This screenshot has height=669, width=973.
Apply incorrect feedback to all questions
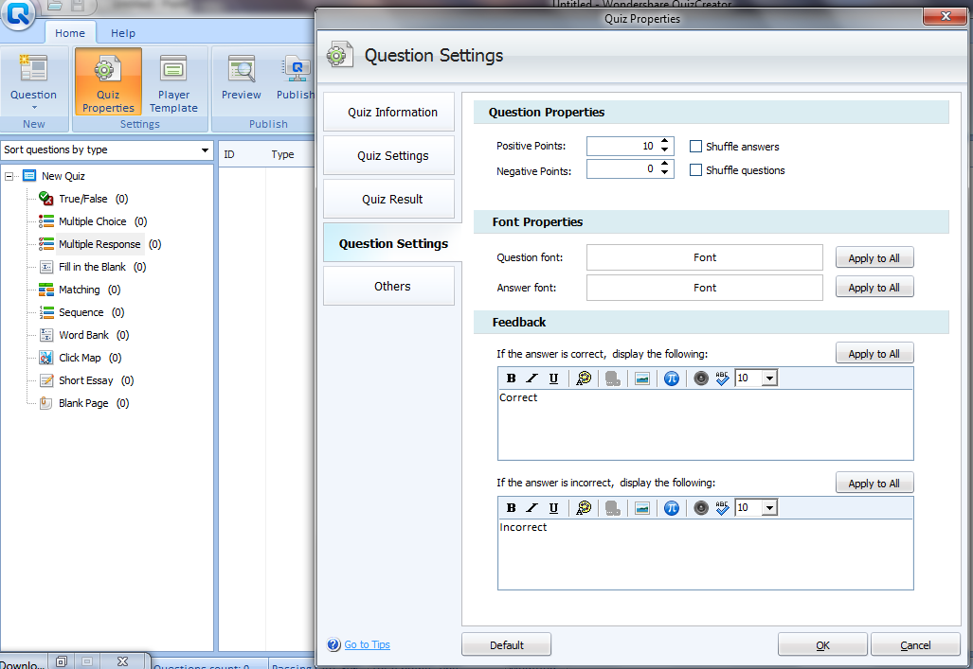pyautogui.click(x=874, y=483)
